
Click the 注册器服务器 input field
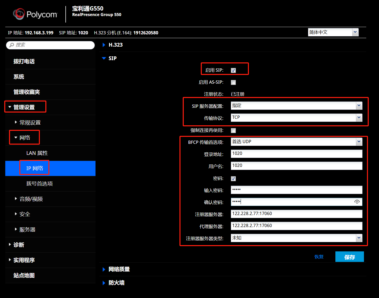tap(296, 214)
